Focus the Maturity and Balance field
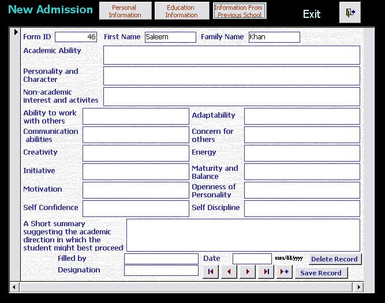This screenshot has height=303, width=385. click(x=302, y=171)
